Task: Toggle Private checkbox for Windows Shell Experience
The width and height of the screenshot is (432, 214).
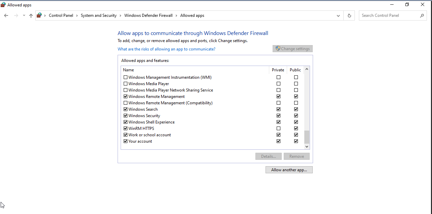Action: tap(278, 122)
